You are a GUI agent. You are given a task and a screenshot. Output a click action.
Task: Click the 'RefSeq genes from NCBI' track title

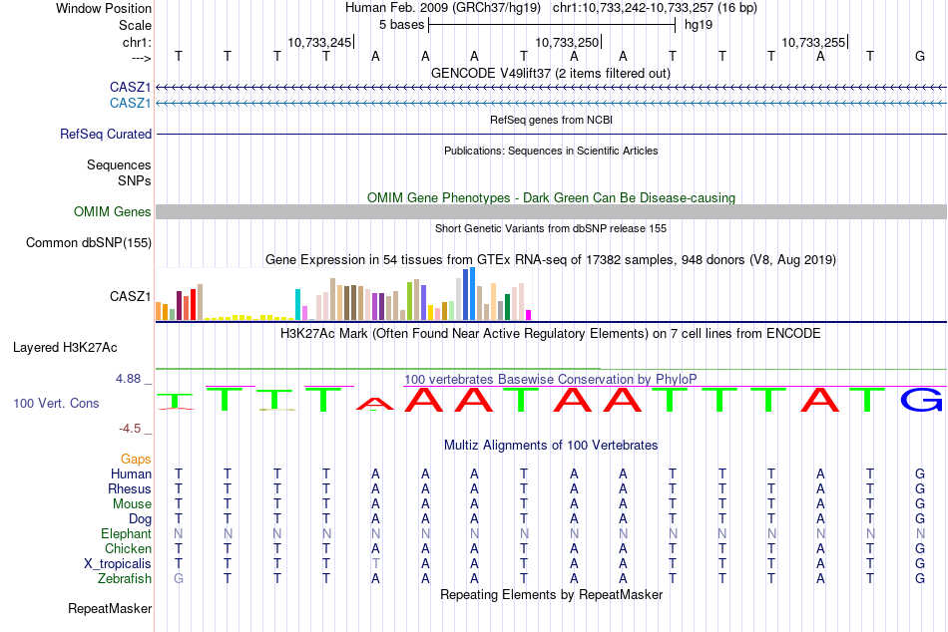tap(552, 120)
